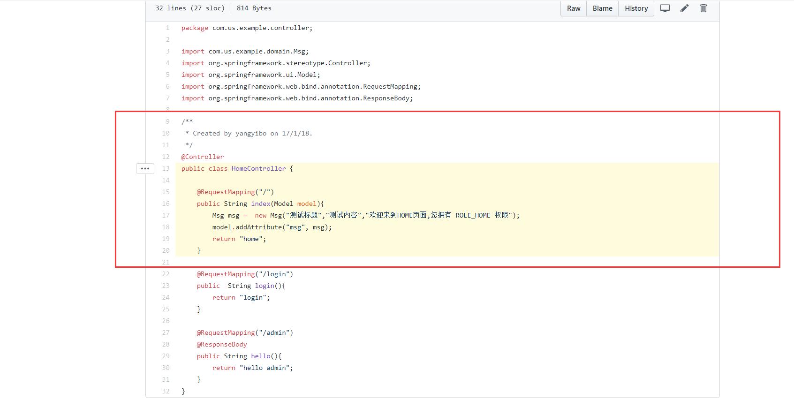Screen dimensions: 794x400
Task: Select line number 1
Action: click(167, 28)
